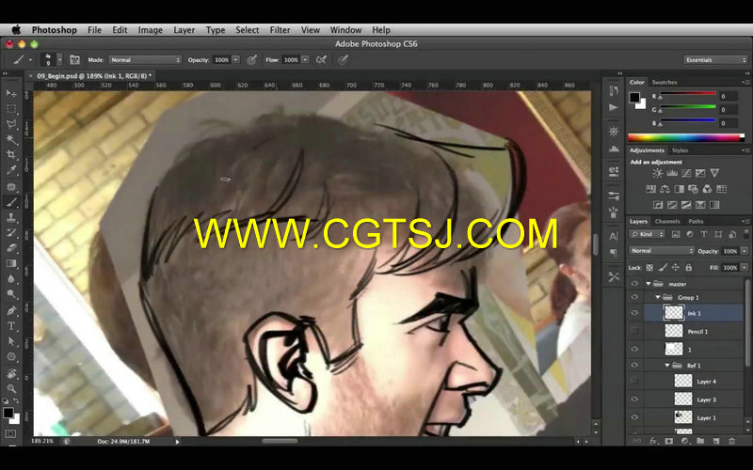Select the Magic Wand tool
This screenshot has height=470, width=753.
[x=11, y=139]
